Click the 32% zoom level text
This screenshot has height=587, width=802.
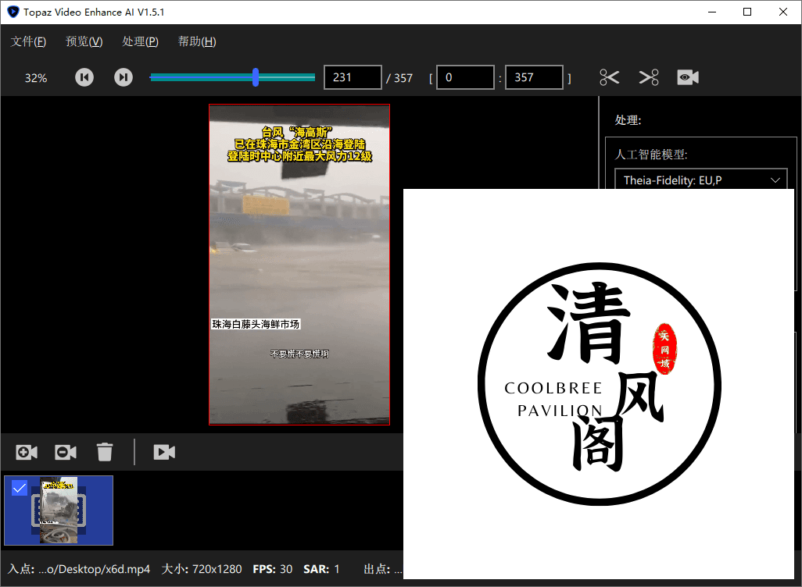click(x=36, y=78)
